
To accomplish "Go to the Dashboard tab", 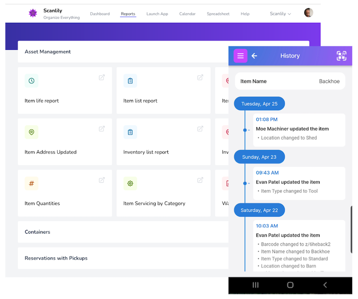I will pos(100,14).
